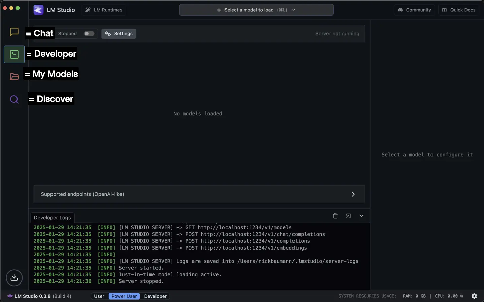Collapse the Developer Logs panel chevron
Screen dimensions: 484x302
[361, 216]
